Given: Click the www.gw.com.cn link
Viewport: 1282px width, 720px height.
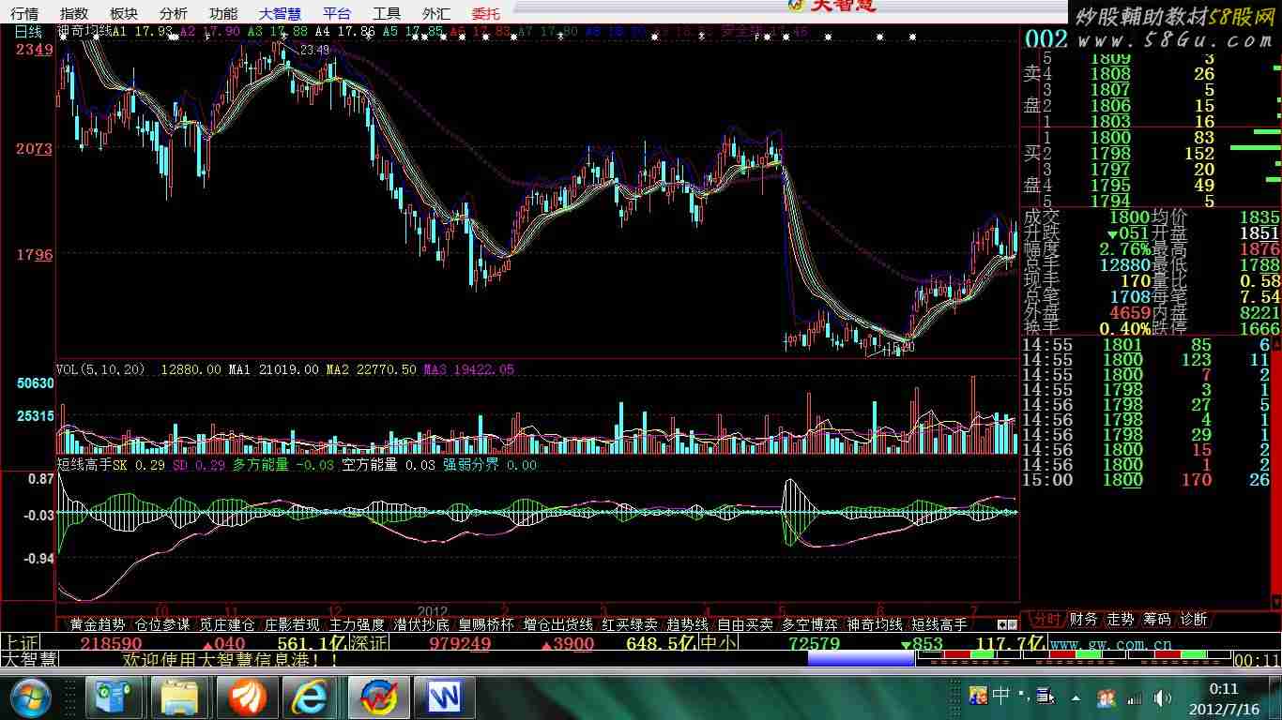Looking at the screenshot, I should [1111, 644].
